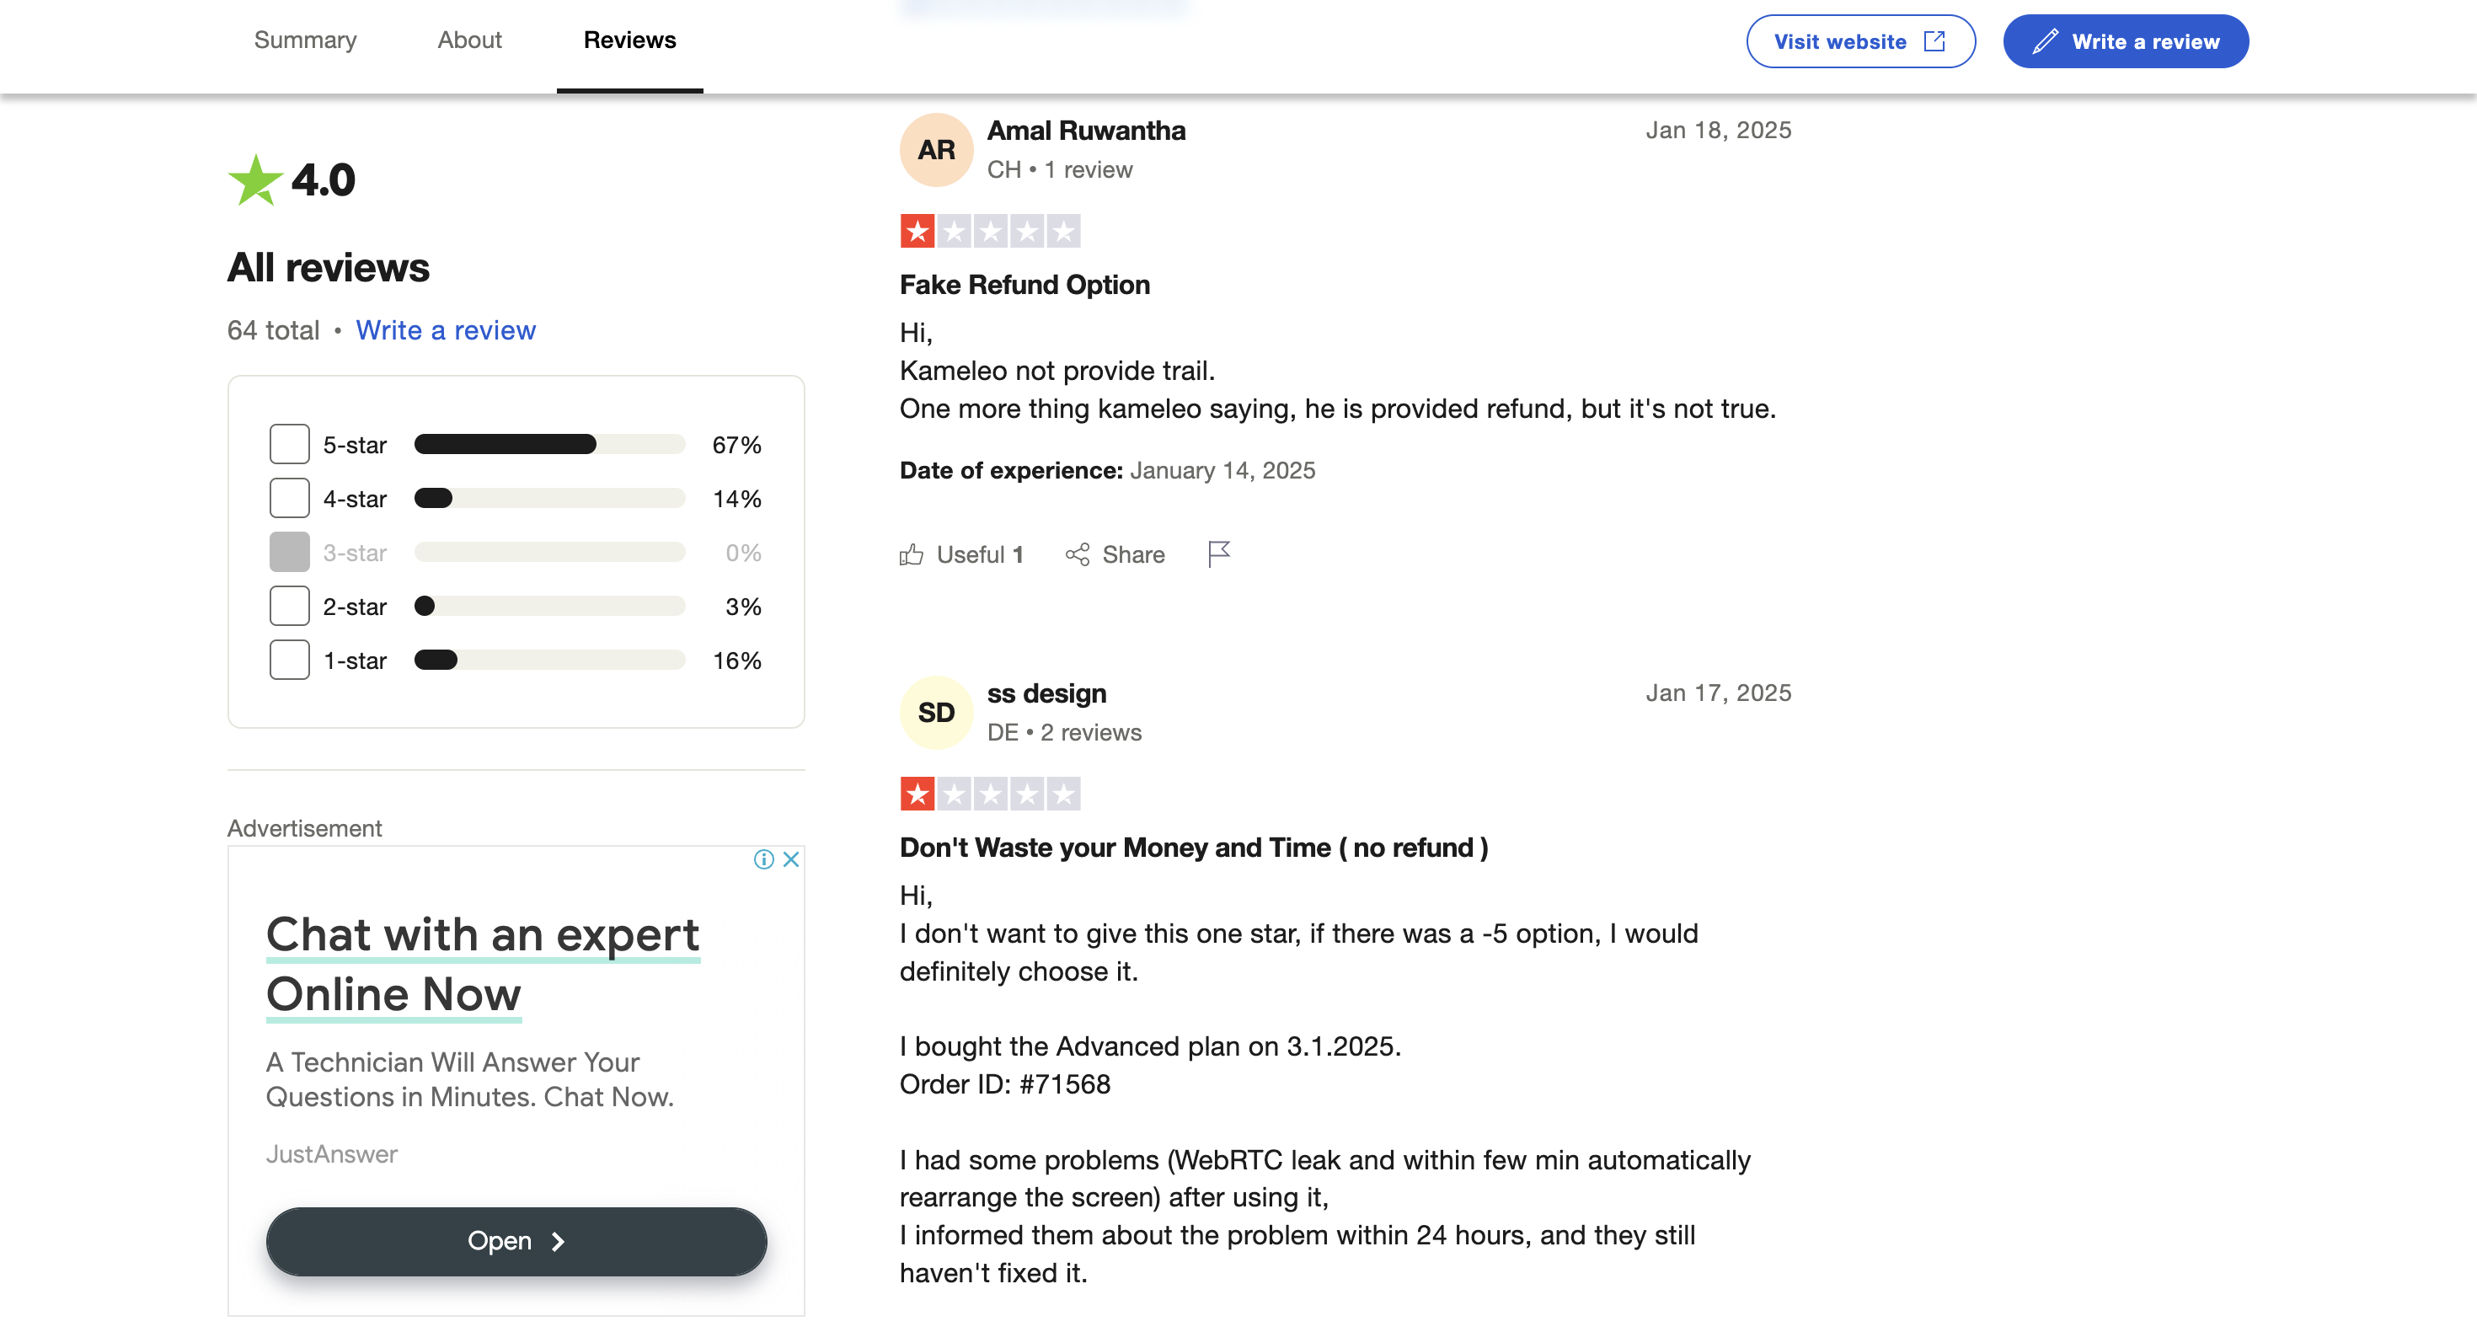
Task: Click the one-star rating on Fake Refund Option review
Action: (991, 231)
